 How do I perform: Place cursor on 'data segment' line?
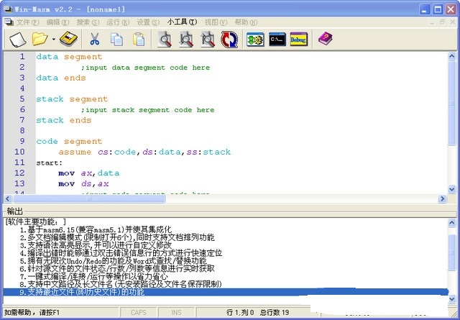point(69,57)
